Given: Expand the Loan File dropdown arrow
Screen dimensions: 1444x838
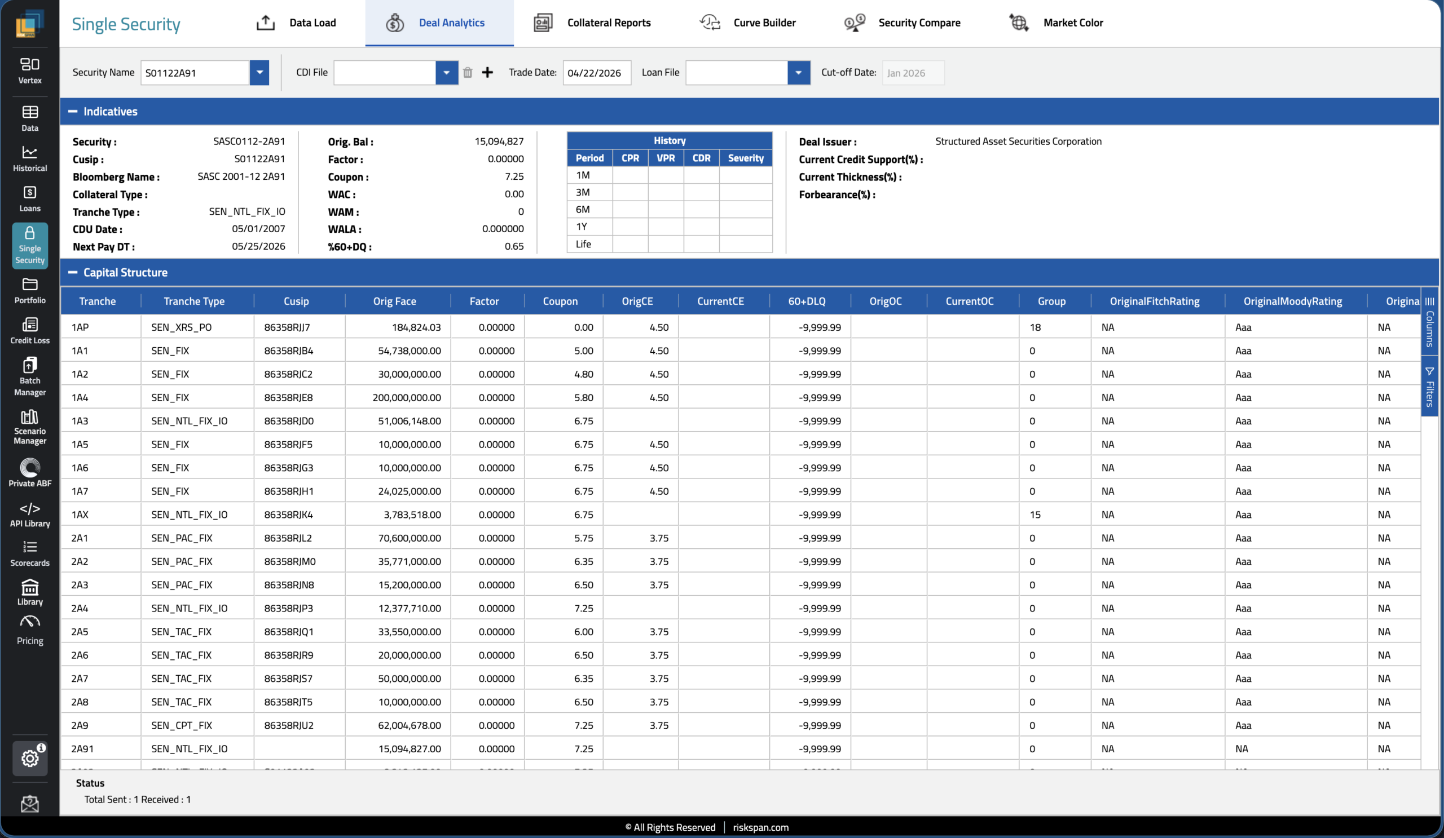Looking at the screenshot, I should [798, 73].
